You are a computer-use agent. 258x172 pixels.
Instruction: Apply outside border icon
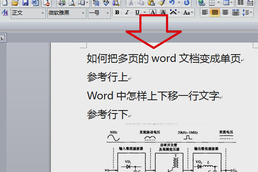click(x=212, y=3)
